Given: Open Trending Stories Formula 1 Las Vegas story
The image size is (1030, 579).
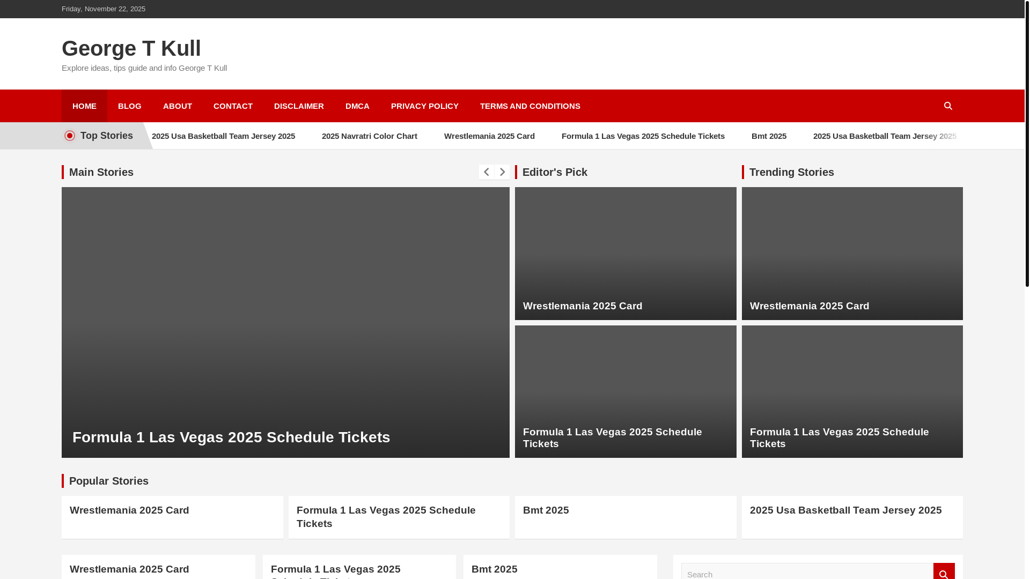Looking at the screenshot, I should pos(840,438).
